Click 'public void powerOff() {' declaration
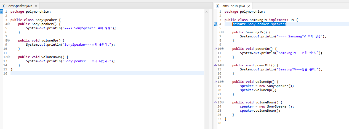Screen dimensions: 349x129 (x=255, y=65)
